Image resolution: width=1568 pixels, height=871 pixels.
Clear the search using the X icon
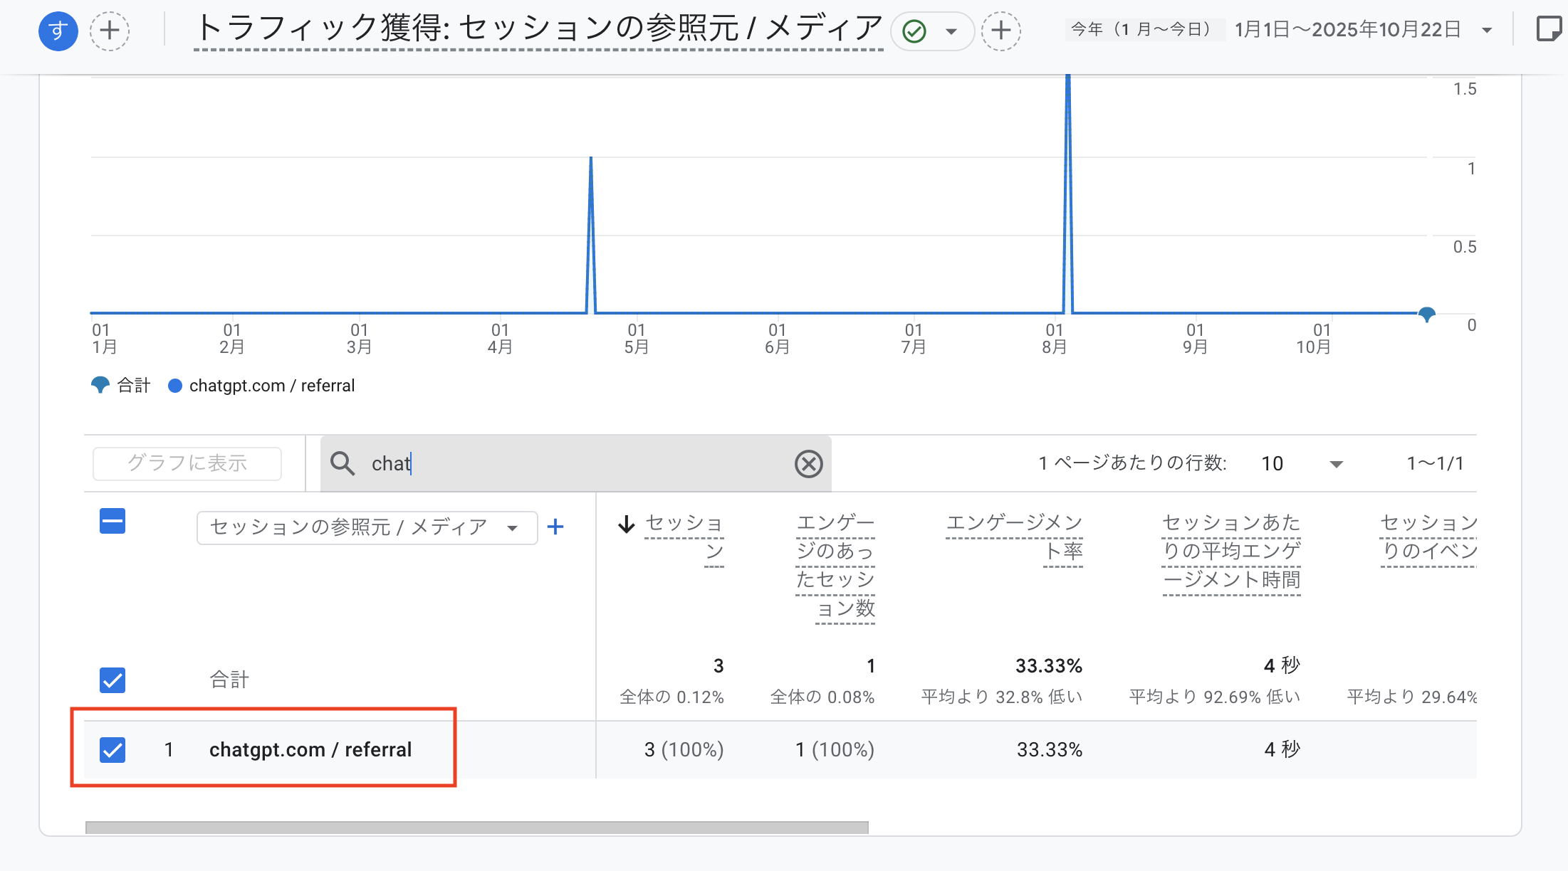point(807,463)
